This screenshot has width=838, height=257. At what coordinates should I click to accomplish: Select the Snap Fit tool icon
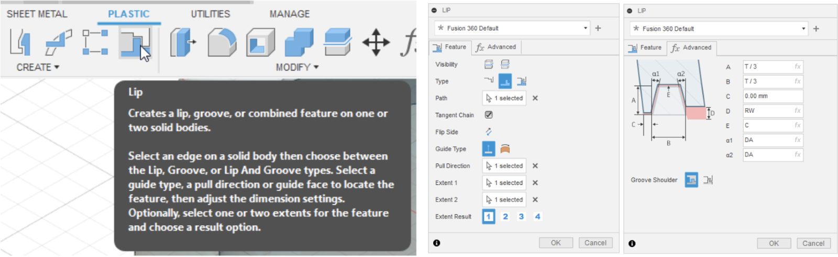pyautogui.click(x=58, y=42)
